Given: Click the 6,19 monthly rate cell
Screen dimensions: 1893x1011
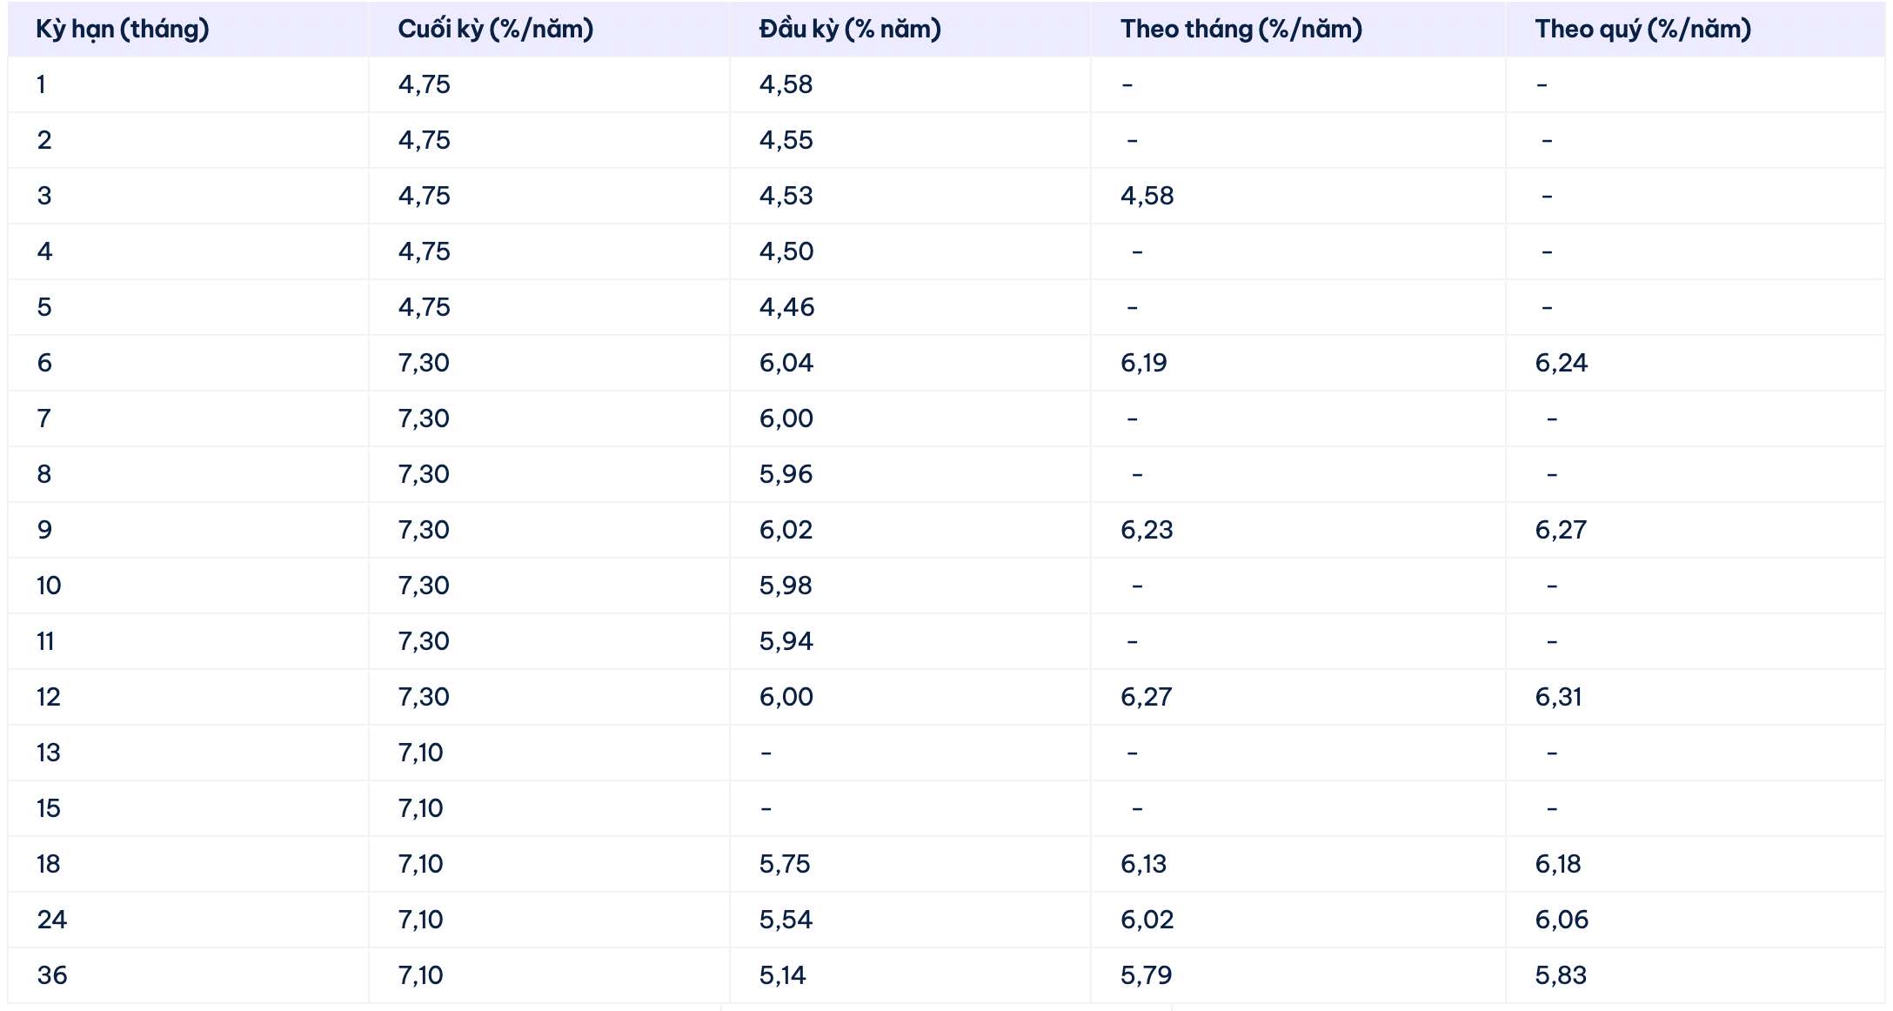Looking at the screenshot, I should tap(1143, 364).
